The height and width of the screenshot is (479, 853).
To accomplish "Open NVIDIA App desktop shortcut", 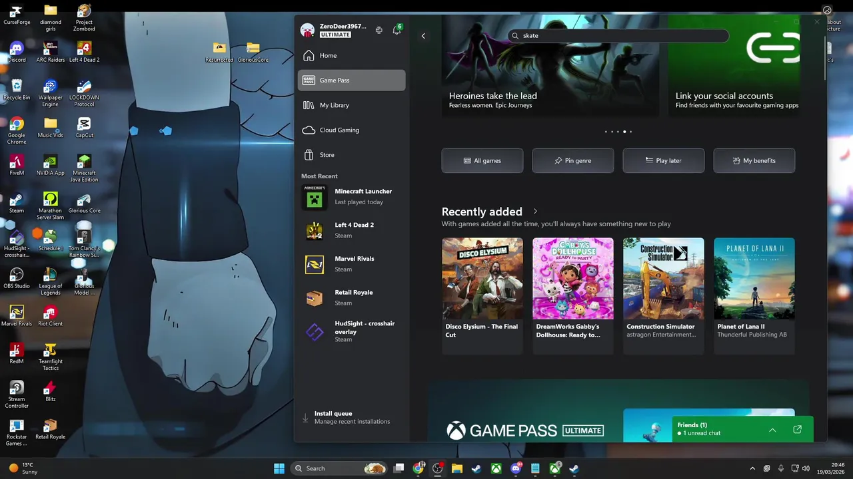I will click(51, 166).
